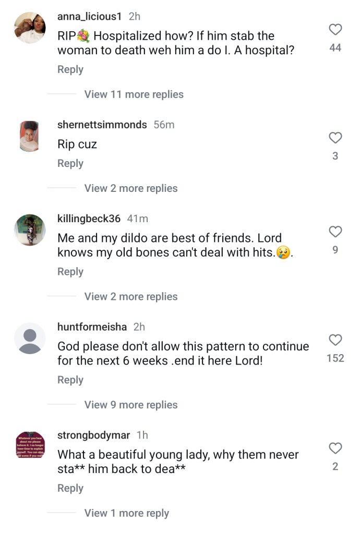The width and height of the screenshot is (360, 534).
Task: Show 2 more replies under killingbeck36
Action: click(x=131, y=297)
